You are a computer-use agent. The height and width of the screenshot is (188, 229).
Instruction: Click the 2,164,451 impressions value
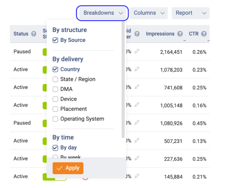pos(171,52)
